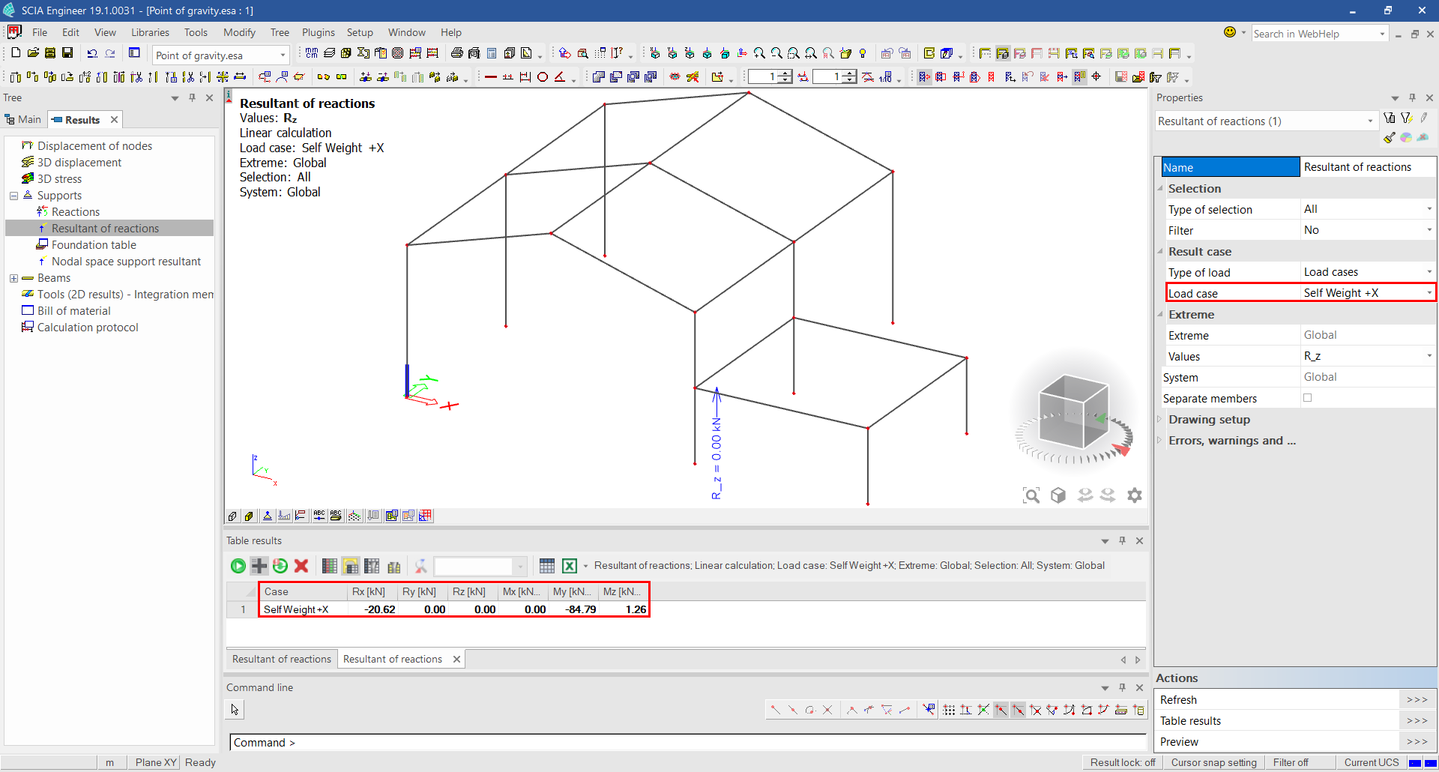Toggle Cursor snap setting in the status bar
Image resolution: width=1439 pixels, height=772 pixels.
click(1213, 762)
